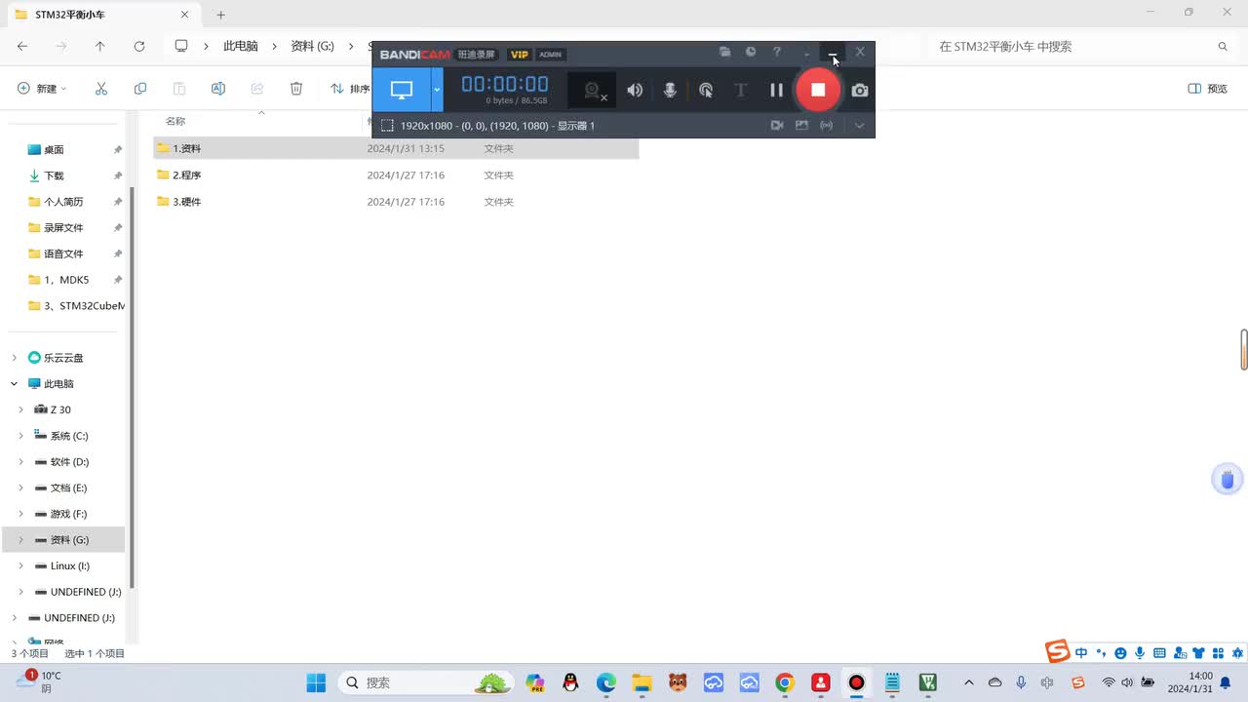This screenshot has height=702, width=1248.
Task: Click the VIP badge in Bandicam
Action: tap(520, 55)
